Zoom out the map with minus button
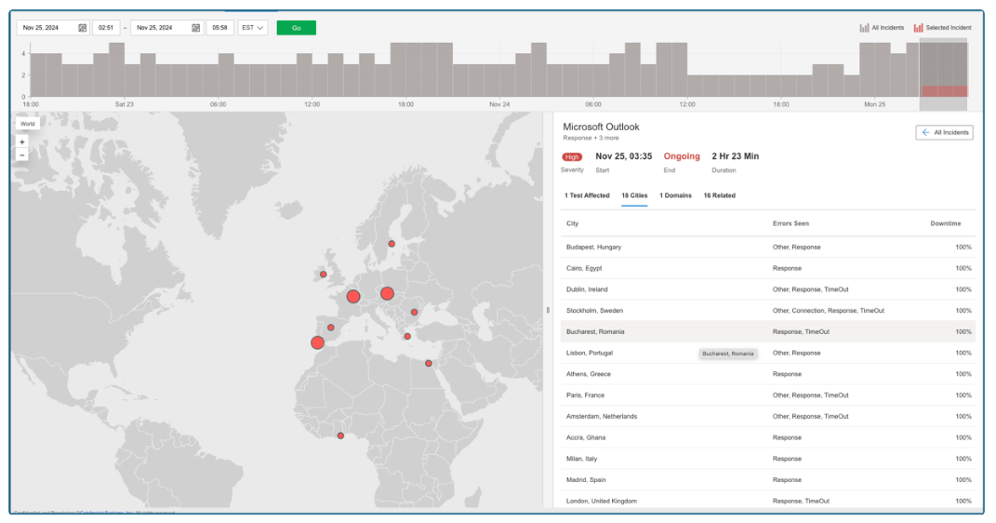This screenshot has height=523, width=996. pyautogui.click(x=22, y=155)
